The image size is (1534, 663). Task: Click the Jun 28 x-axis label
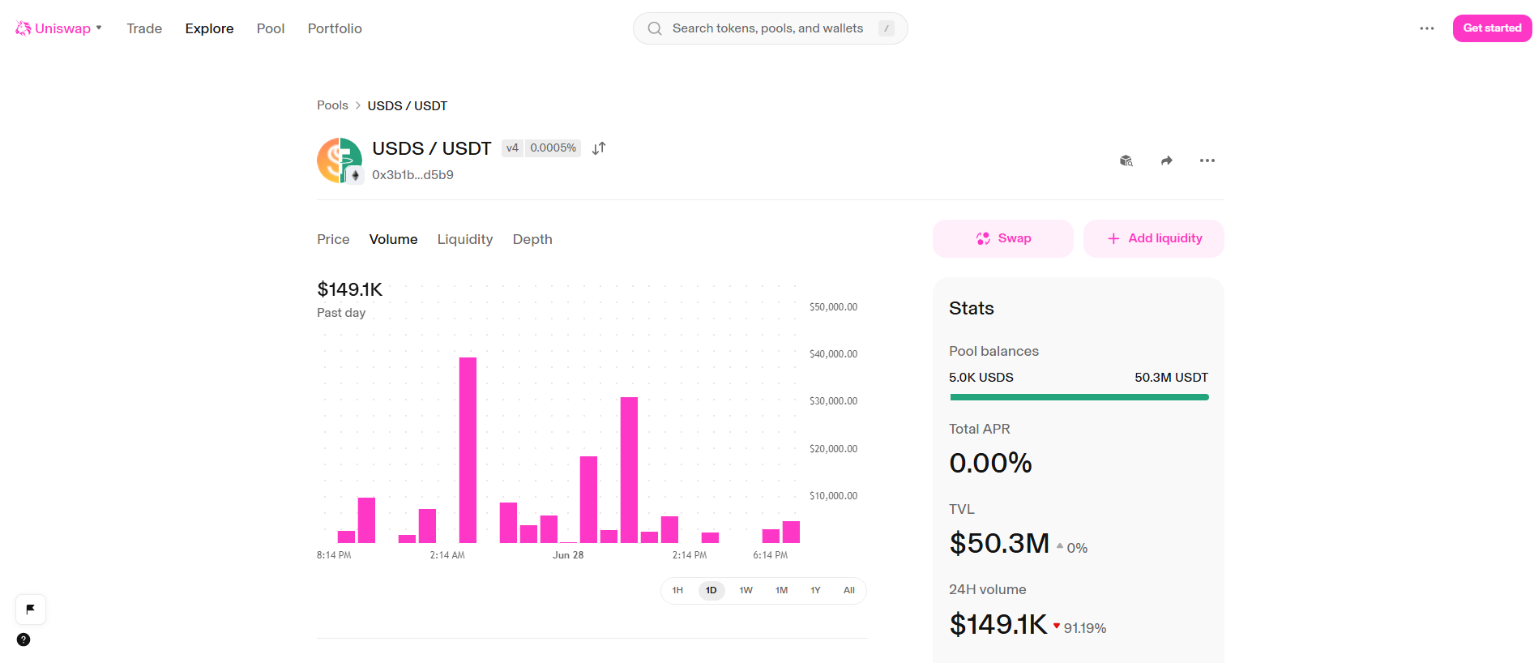(568, 555)
